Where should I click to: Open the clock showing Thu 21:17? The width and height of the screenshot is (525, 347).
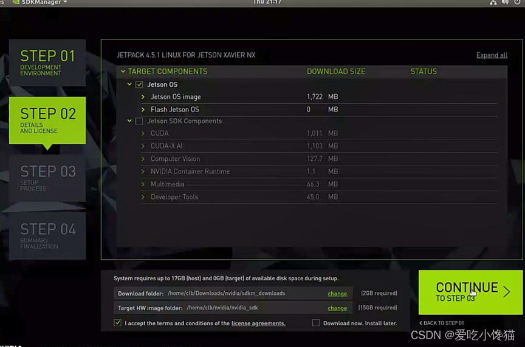click(267, 2)
